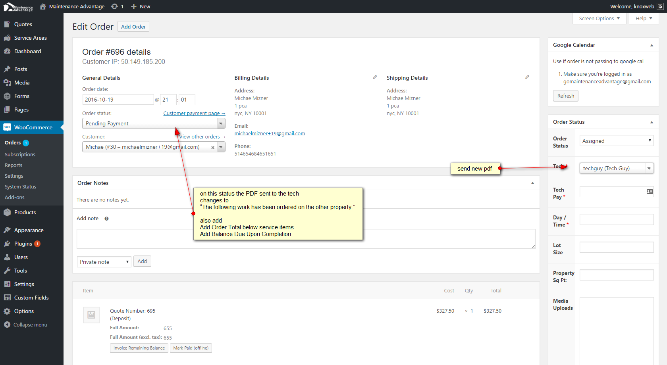This screenshot has height=365, width=667.
Task: Open the Subscriptions submenu item
Action: 20,155
